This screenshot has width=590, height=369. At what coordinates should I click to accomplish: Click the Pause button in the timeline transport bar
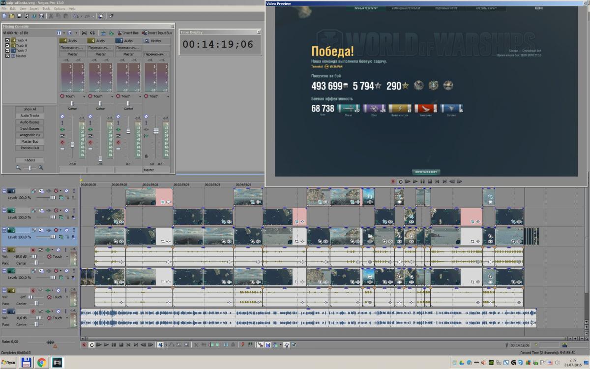pos(114,345)
